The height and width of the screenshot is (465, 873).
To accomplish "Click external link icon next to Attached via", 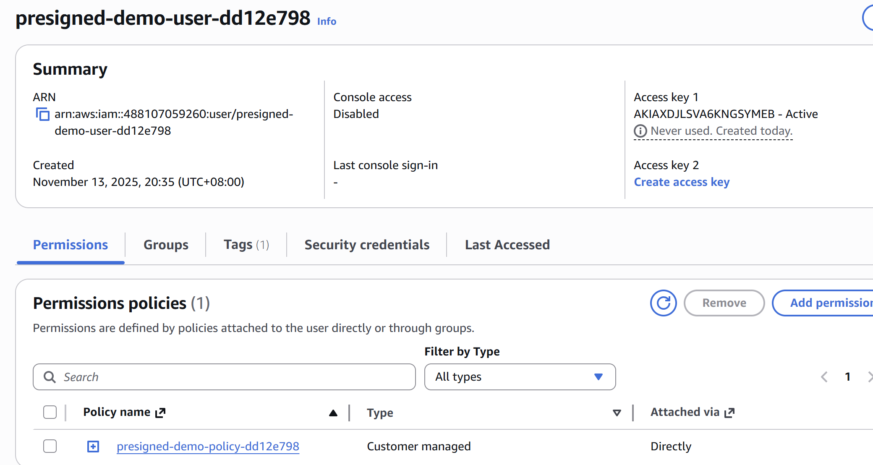I will 729,413.
